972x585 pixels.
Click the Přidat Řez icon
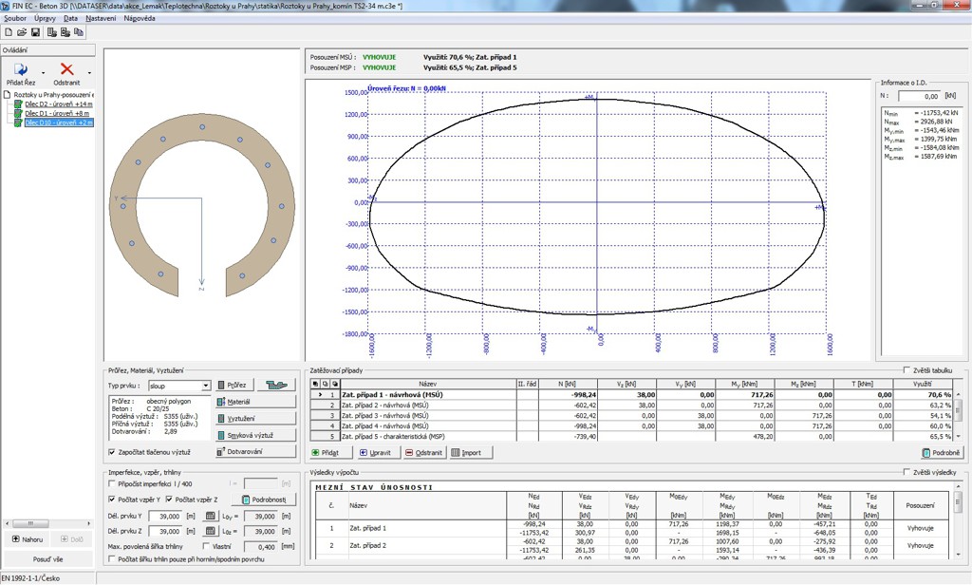(21, 70)
